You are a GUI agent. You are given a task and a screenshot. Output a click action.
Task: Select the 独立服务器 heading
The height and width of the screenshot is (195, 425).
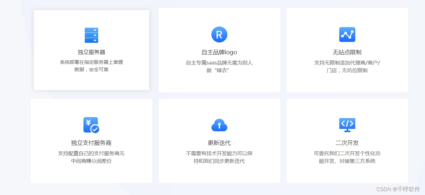point(91,52)
